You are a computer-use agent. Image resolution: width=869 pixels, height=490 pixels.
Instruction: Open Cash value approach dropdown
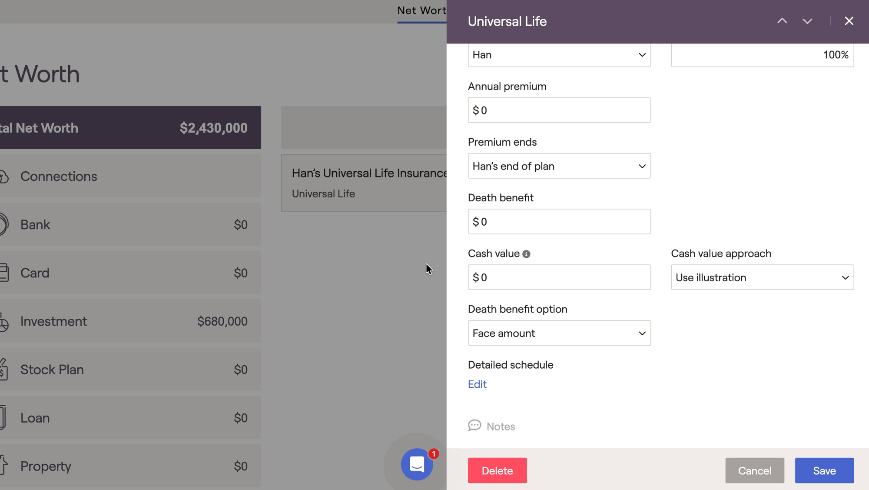point(762,277)
